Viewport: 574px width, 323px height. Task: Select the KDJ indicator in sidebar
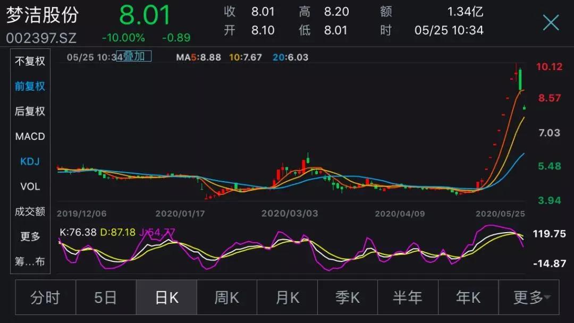(30, 161)
